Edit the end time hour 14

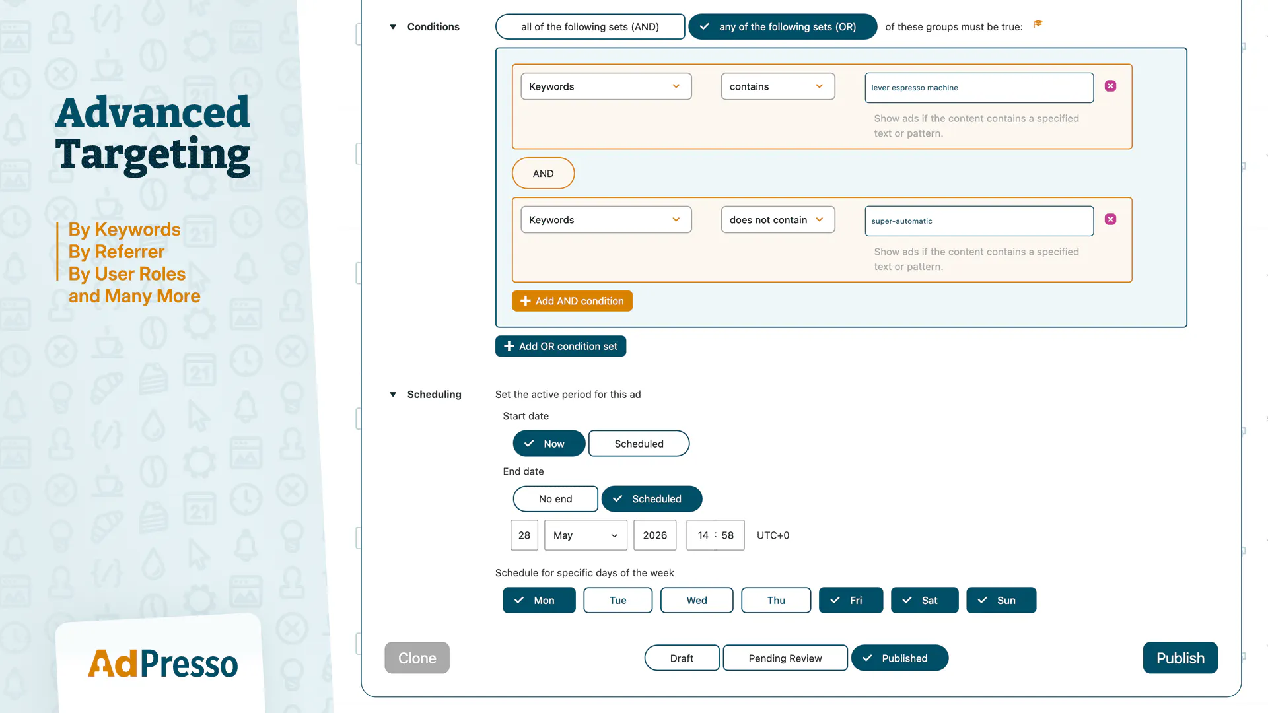[703, 535]
